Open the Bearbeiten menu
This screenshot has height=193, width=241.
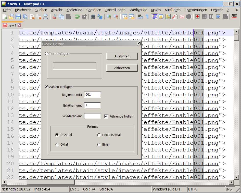coord(23,10)
